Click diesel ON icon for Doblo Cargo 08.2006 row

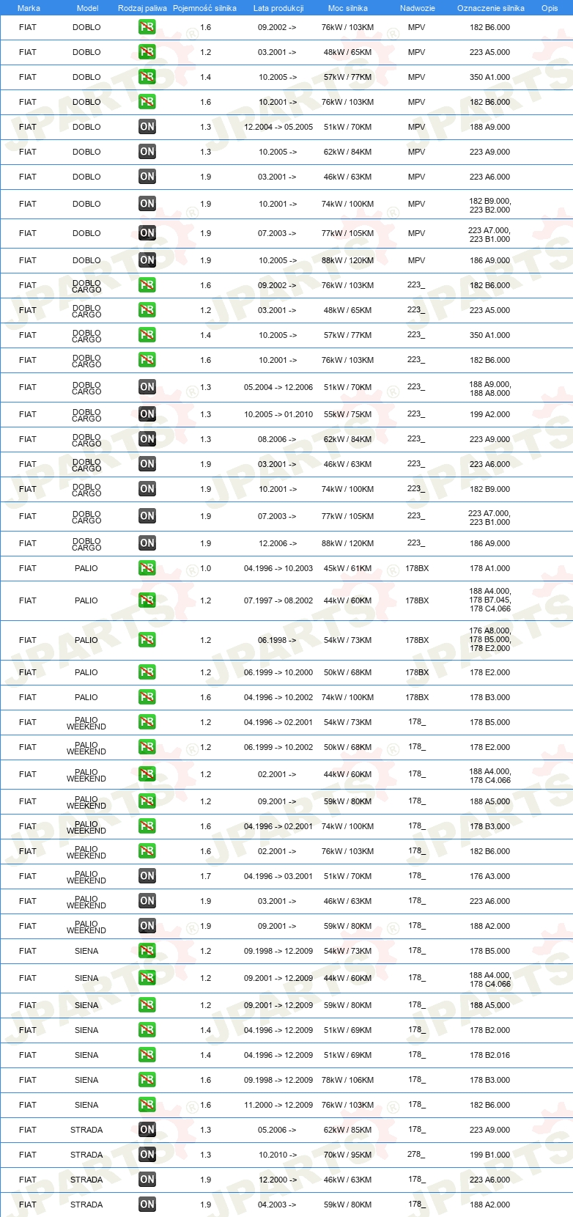click(147, 439)
